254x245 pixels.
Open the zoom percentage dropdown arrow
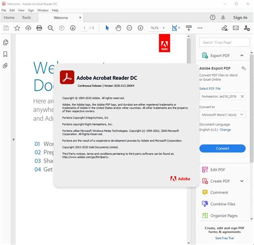(x=163, y=28)
